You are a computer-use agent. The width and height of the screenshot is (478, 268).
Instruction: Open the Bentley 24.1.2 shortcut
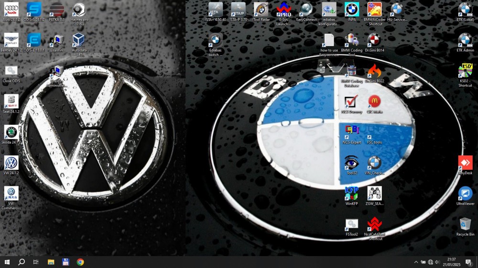[x=11, y=42]
